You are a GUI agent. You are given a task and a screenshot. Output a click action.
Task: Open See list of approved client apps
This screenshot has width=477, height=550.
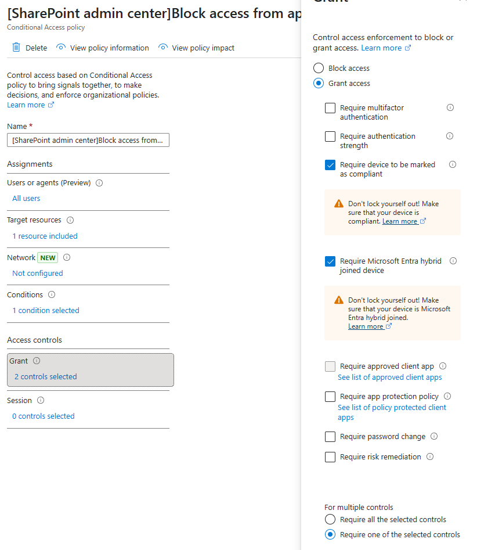tap(390, 377)
